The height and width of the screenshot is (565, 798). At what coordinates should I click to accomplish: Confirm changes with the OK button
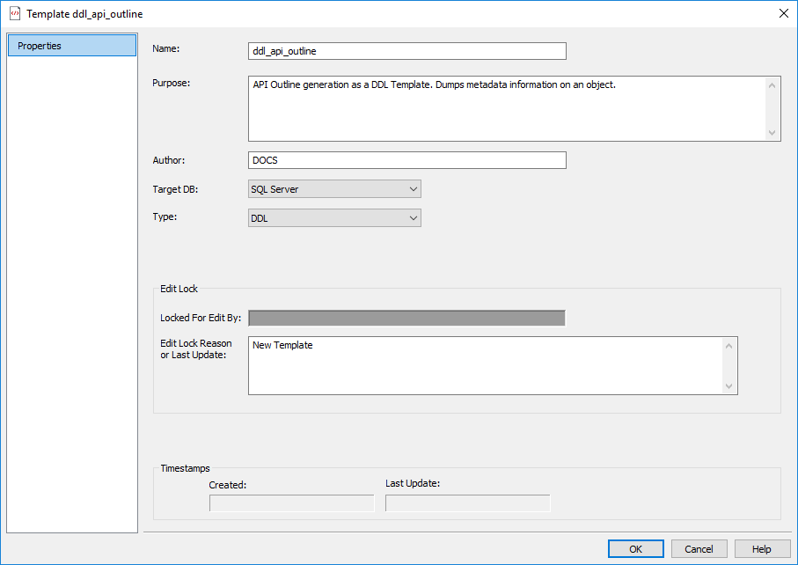pos(635,549)
